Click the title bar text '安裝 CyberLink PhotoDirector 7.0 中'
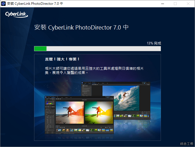Viewport: 195px width, 147px height. point(35,4)
